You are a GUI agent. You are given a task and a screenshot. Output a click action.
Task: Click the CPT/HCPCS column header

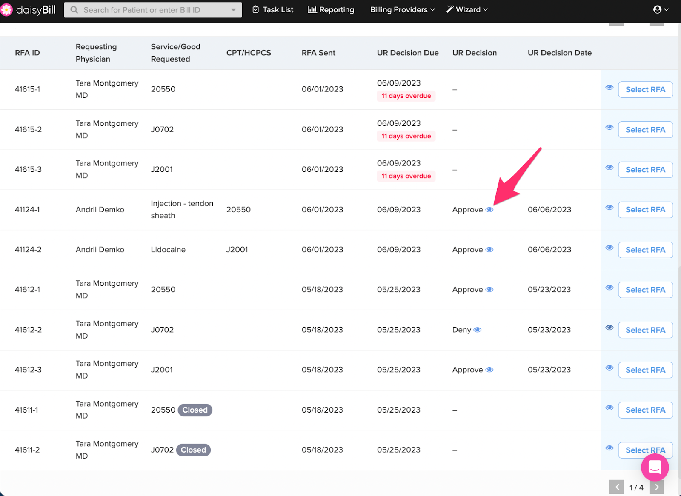(x=249, y=53)
